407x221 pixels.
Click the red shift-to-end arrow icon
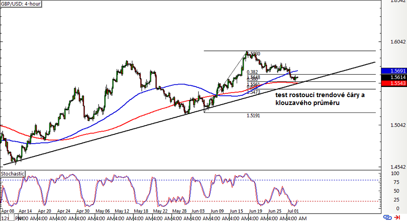point(397,217)
